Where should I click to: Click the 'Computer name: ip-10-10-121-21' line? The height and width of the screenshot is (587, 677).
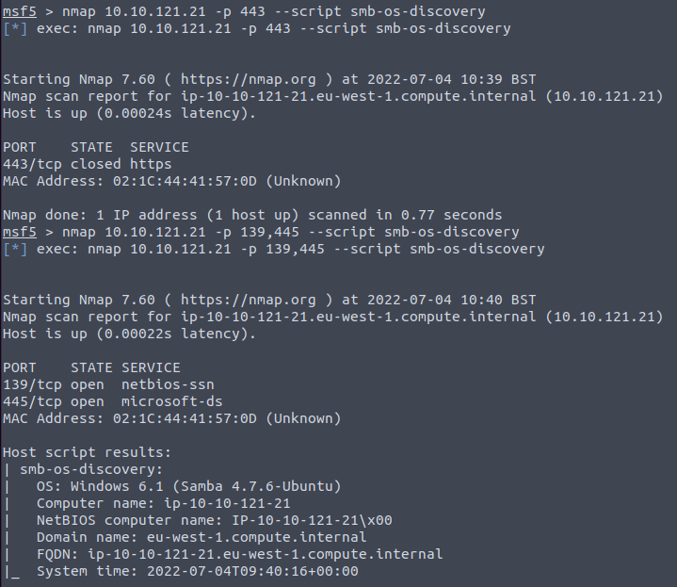(x=163, y=503)
